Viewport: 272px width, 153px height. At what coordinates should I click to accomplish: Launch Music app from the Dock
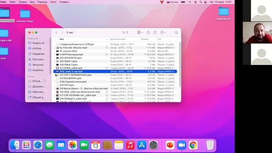(x=130, y=145)
